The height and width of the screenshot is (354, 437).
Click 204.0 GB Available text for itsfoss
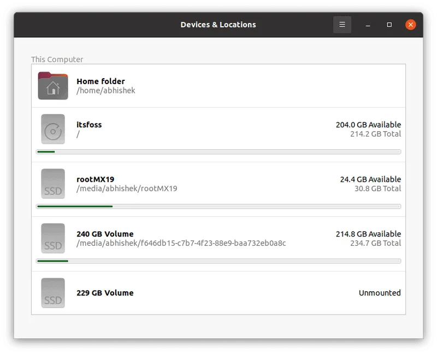pyautogui.click(x=368, y=125)
